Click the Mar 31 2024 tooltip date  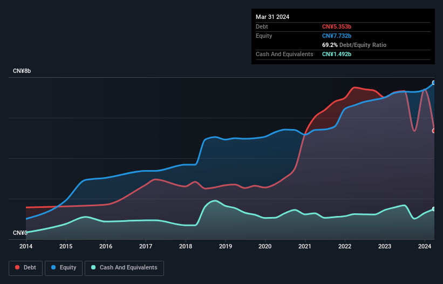tap(272, 17)
